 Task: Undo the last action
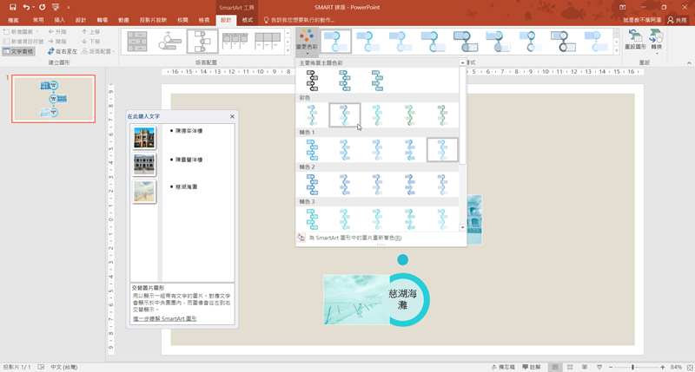pos(26,7)
